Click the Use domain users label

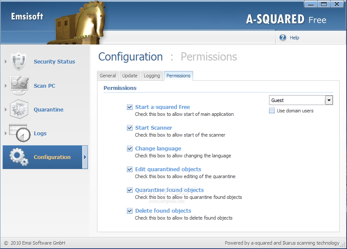295,111
